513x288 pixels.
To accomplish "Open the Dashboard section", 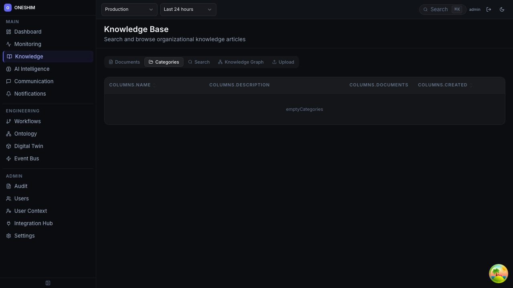I will (28, 32).
